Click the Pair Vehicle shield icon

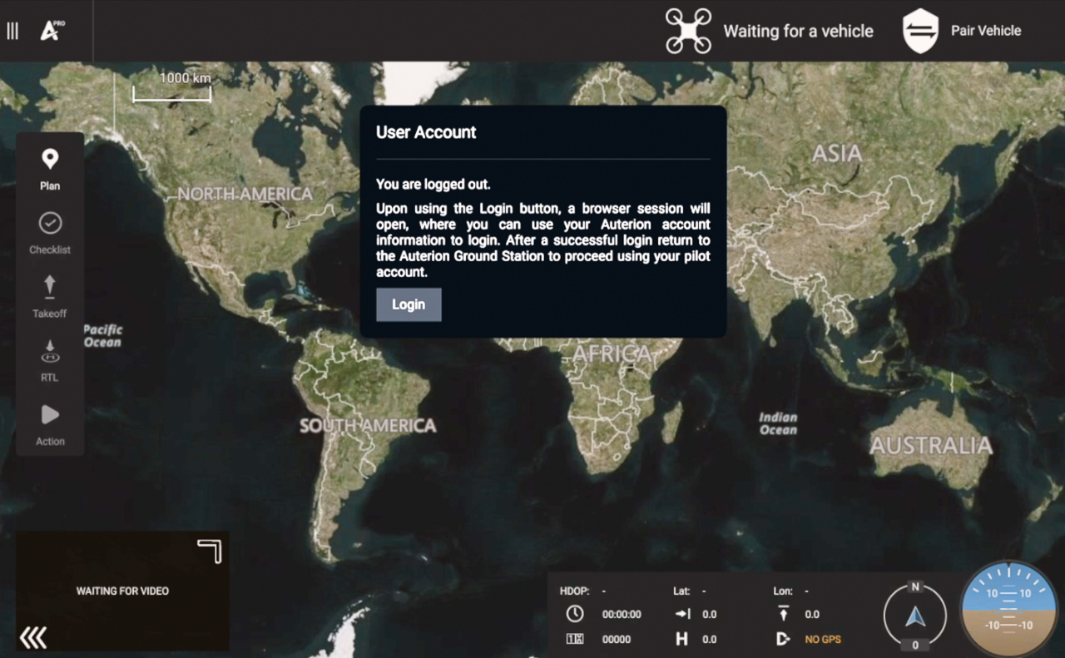[x=920, y=31]
